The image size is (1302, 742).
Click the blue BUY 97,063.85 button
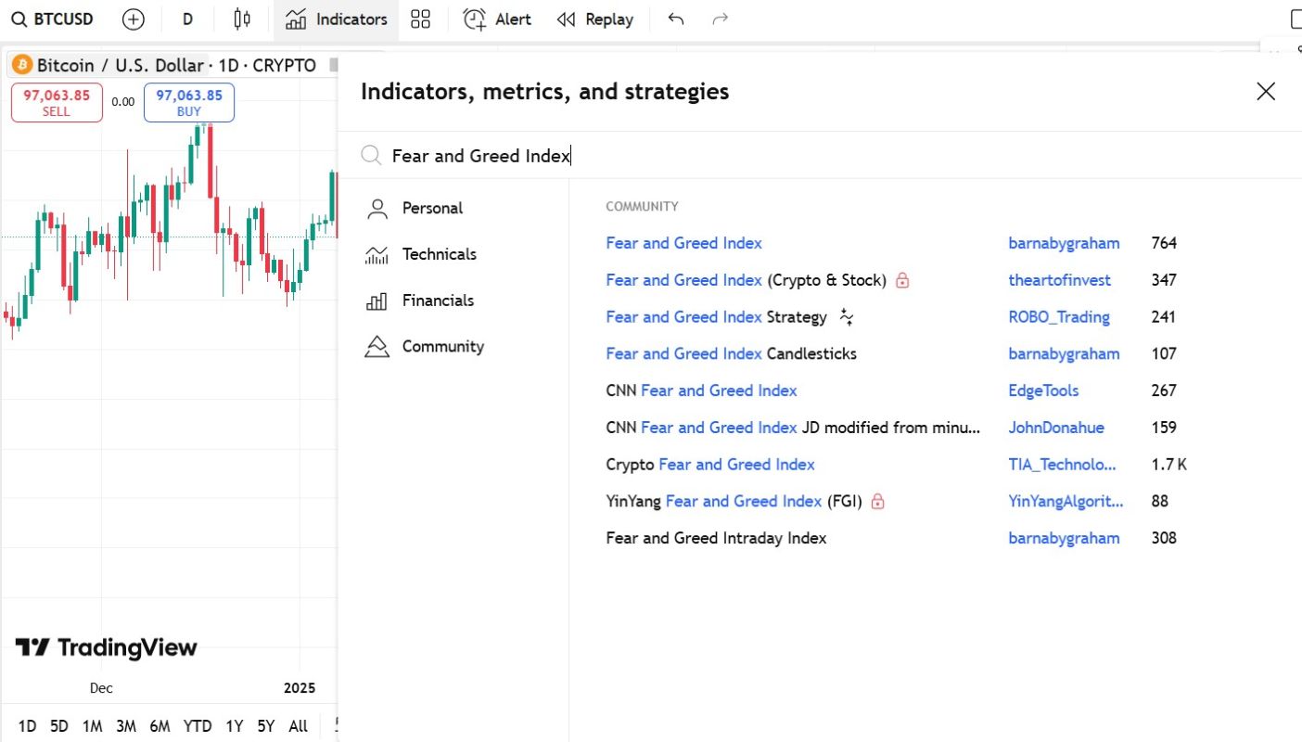tap(189, 102)
